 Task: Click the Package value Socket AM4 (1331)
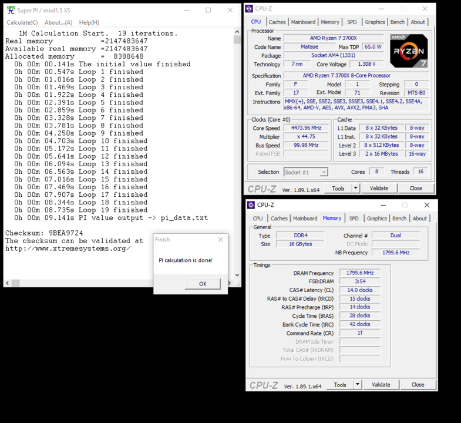334,55
